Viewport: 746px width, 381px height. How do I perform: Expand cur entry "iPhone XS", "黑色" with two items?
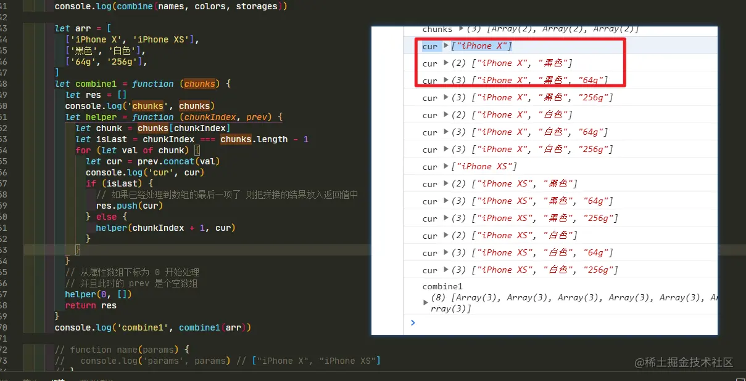[446, 184]
